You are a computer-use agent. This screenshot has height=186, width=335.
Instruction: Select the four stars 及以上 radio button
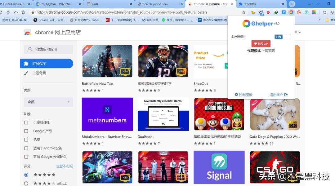[x=26, y=184]
